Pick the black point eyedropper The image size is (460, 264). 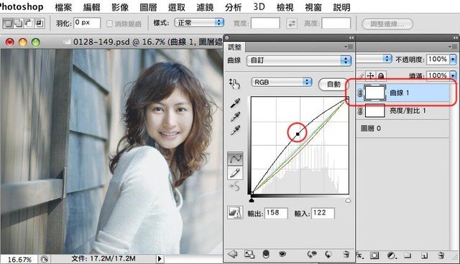(x=235, y=103)
